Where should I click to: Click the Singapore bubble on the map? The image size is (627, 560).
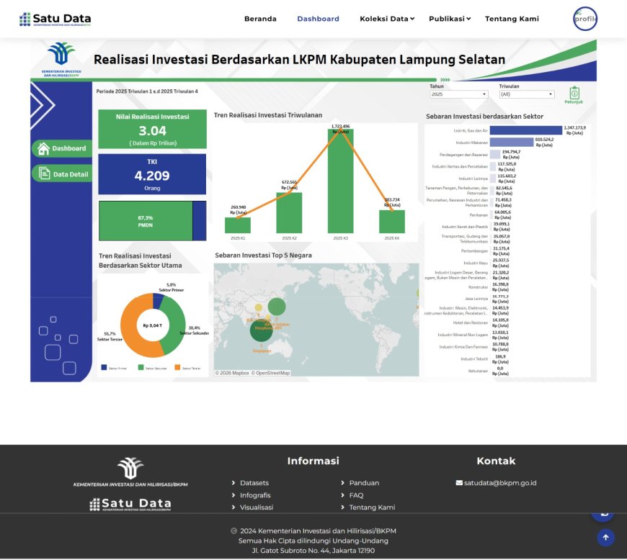(261, 331)
